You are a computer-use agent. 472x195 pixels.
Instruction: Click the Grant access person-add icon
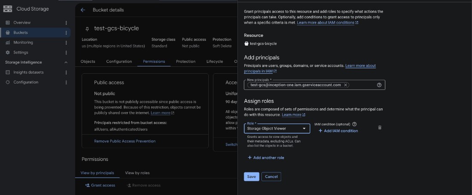point(87,185)
